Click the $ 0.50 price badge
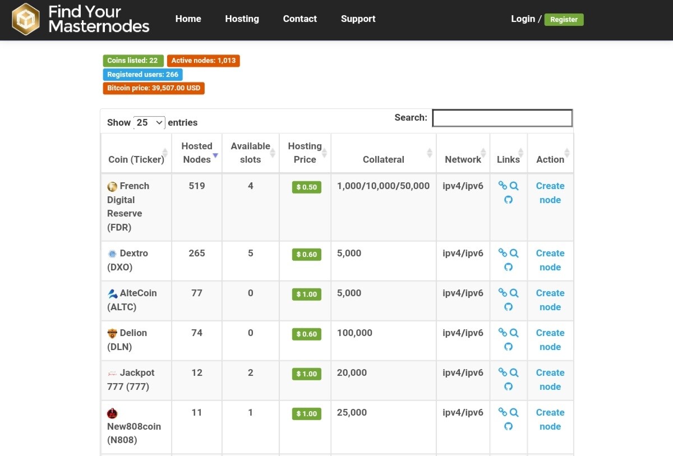Screen dimensions: 673x456 click(307, 187)
